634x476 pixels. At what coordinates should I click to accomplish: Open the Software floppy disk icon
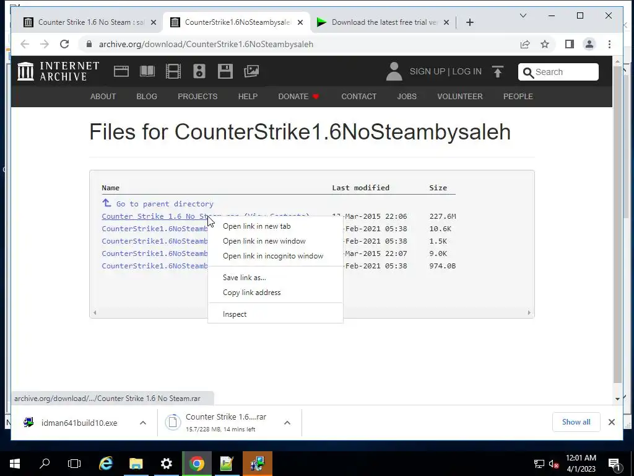coord(225,71)
